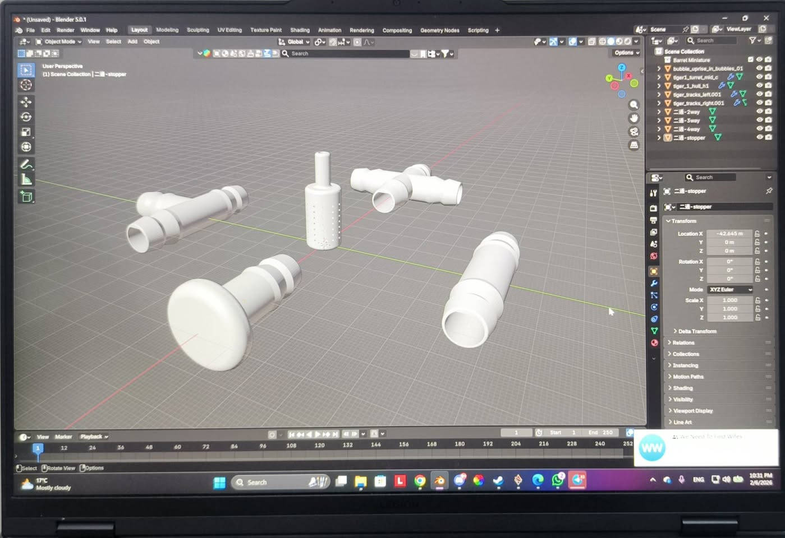Toggle the lock on Location X
This screenshot has width=785, height=538.
[757, 234]
